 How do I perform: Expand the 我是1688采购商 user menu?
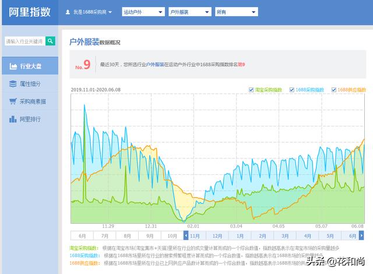pos(89,12)
